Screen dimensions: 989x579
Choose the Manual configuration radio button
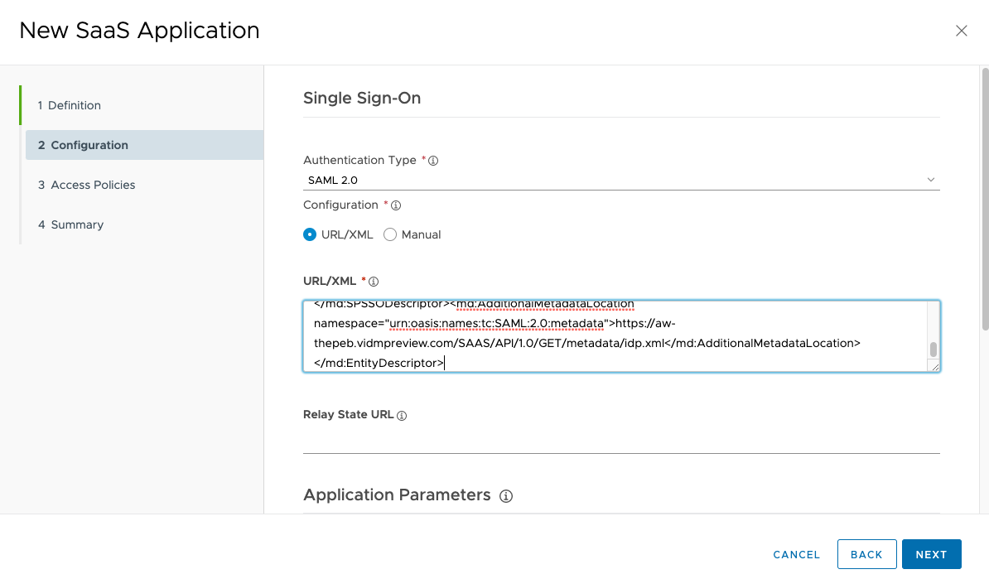coord(390,234)
